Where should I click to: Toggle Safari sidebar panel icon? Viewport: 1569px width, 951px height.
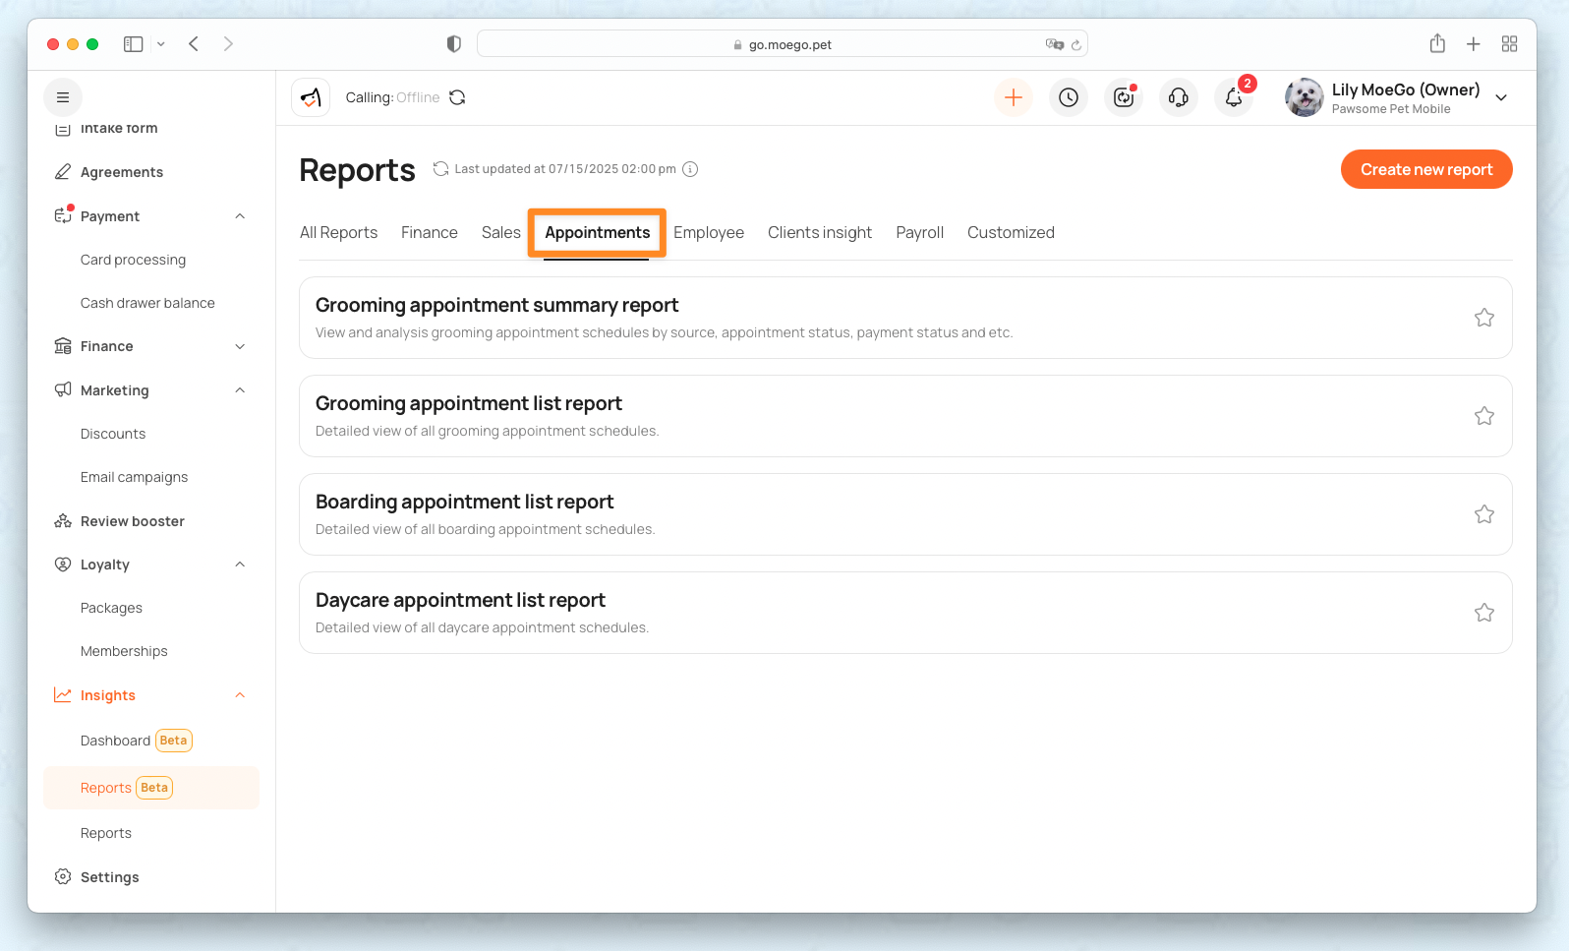point(134,44)
